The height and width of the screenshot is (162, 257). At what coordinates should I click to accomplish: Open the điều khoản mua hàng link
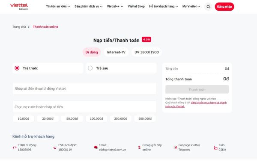click(196, 104)
